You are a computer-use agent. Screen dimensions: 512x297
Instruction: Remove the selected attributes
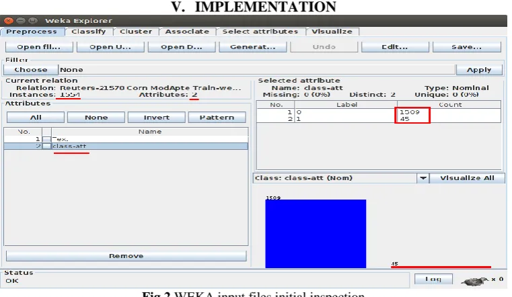126,256
